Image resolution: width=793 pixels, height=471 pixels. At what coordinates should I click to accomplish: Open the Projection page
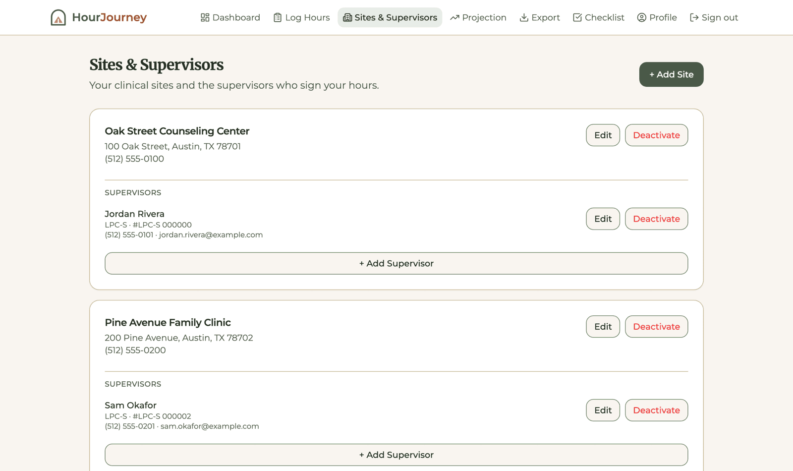click(478, 17)
